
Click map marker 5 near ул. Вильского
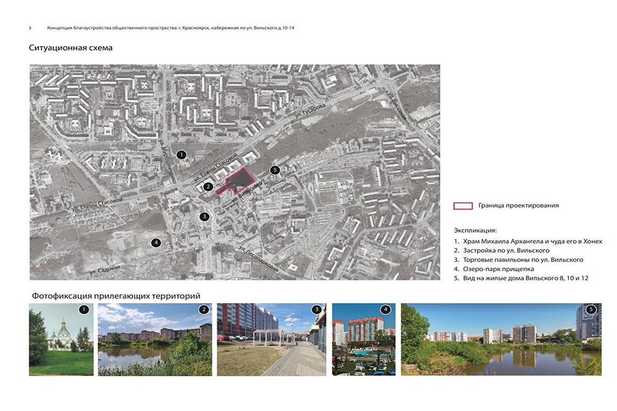[x=275, y=170]
